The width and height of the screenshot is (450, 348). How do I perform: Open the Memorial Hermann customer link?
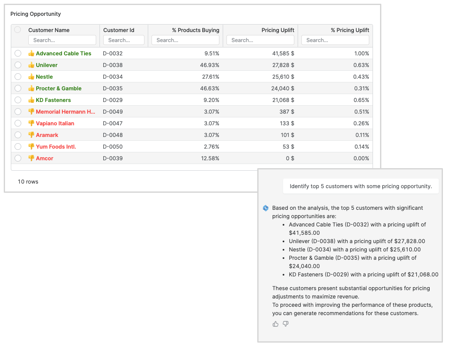click(x=65, y=112)
